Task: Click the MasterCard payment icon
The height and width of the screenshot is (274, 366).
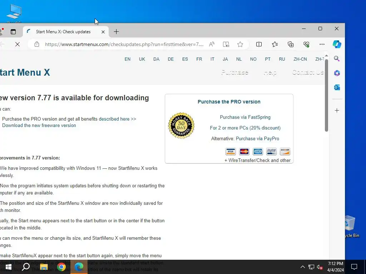Action: point(244,151)
